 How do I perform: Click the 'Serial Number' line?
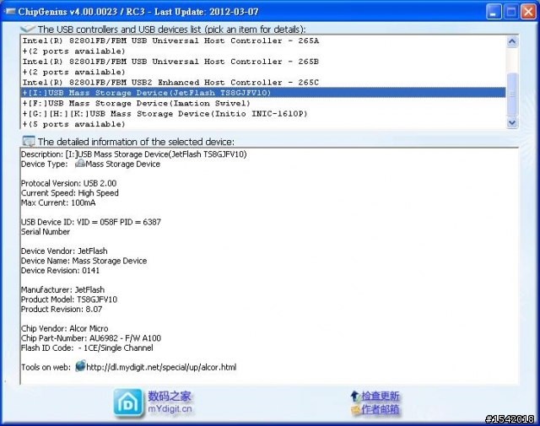tap(46, 232)
